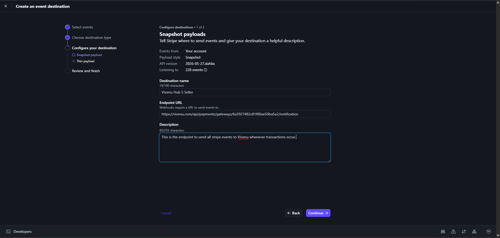The image size is (500, 238).
Task: Select Configure your destination step
Action: 94,48
